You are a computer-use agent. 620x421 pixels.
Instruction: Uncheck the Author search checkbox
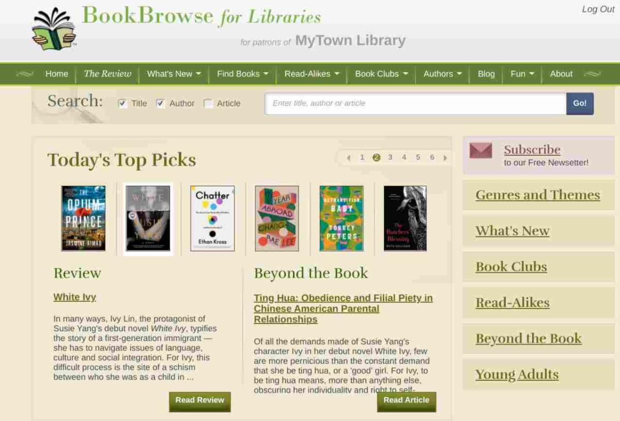point(161,104)
